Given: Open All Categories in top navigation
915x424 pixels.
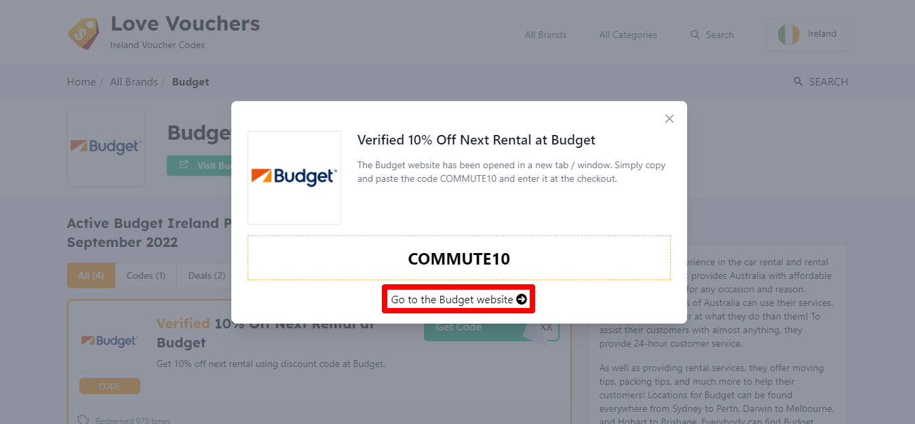Looking at the screenshot, I should [628, 35].
